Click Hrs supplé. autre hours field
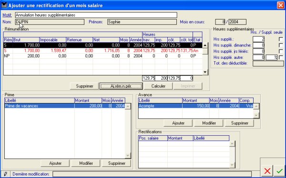286x178 pixels. point(258,57)
